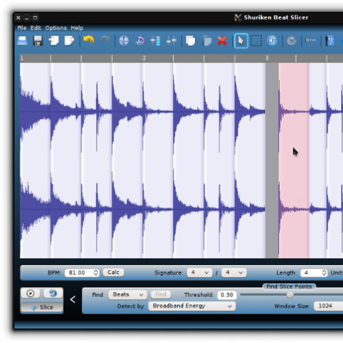The height and width of the screenshot is (343, 343).
Task: Open the Edit menu
Action: coord(36,28)
